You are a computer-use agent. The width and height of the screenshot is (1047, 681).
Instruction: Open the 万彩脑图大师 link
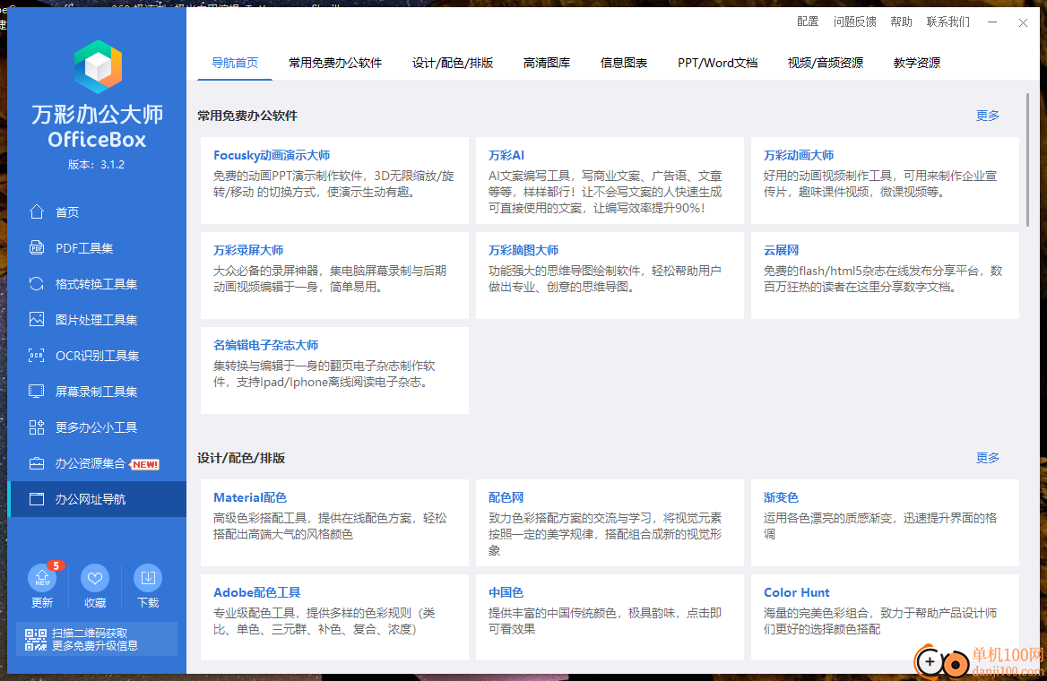(x=523, y=250)
